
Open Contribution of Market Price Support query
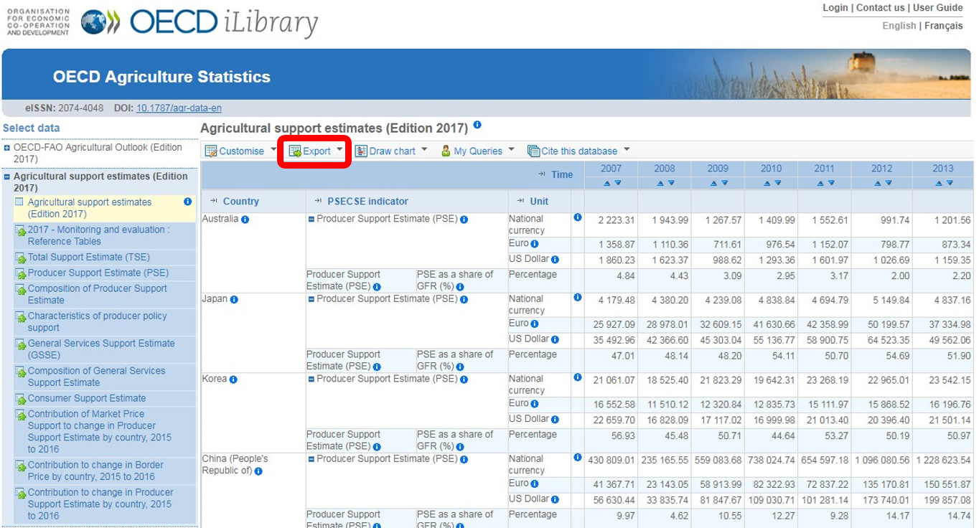(x=100, y=431)
